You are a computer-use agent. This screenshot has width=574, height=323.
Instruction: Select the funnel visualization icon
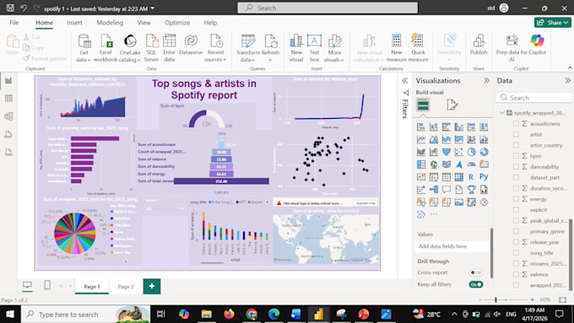click(x=447, y=152)
